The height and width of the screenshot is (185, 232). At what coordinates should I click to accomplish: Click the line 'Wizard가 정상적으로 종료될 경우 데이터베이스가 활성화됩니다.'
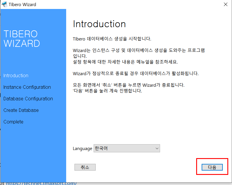[136, 73]
